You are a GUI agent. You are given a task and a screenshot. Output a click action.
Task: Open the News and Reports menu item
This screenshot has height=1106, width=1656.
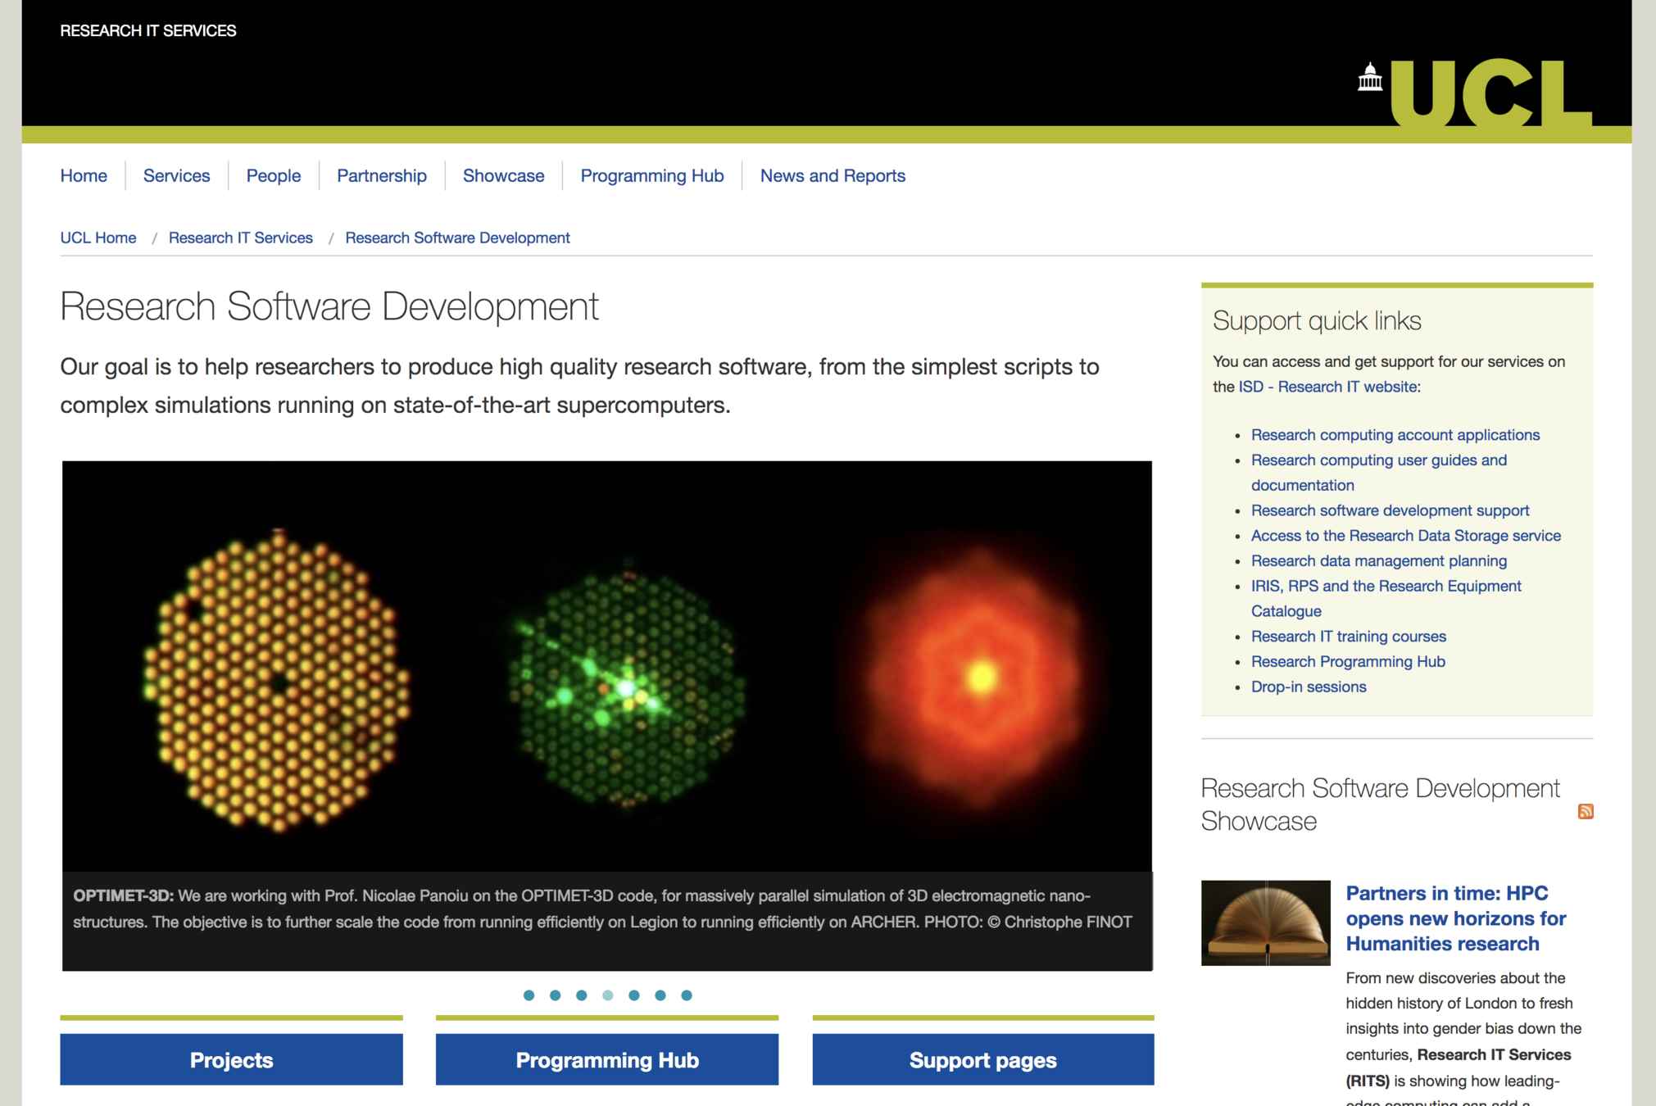point(832,175)
